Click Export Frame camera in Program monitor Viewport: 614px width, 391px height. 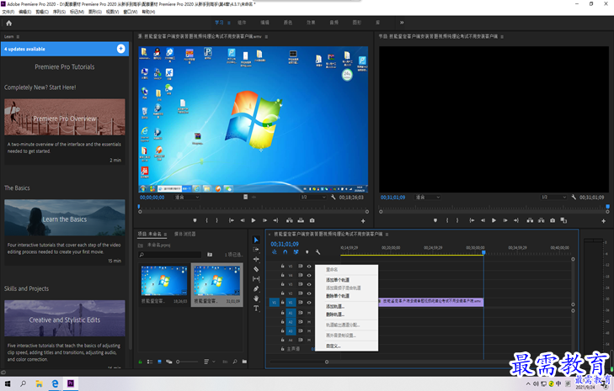pyautogui.click(x=553, y=220)
